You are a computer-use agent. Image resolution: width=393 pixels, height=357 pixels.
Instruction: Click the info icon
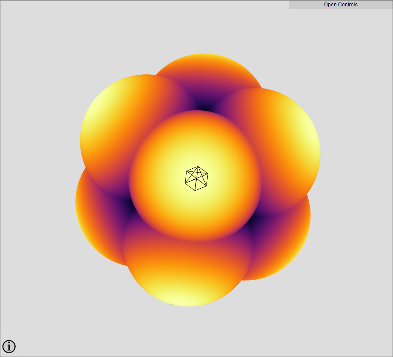coord(9,346)
